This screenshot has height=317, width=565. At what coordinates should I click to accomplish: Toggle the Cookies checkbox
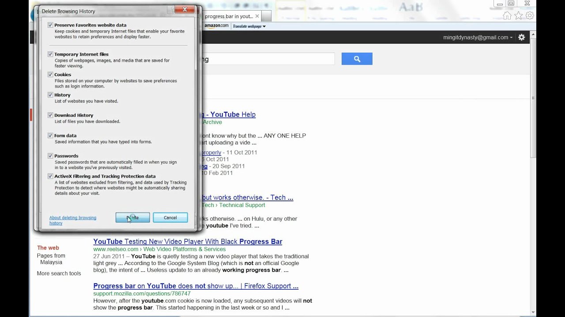[x=50, y=74]
